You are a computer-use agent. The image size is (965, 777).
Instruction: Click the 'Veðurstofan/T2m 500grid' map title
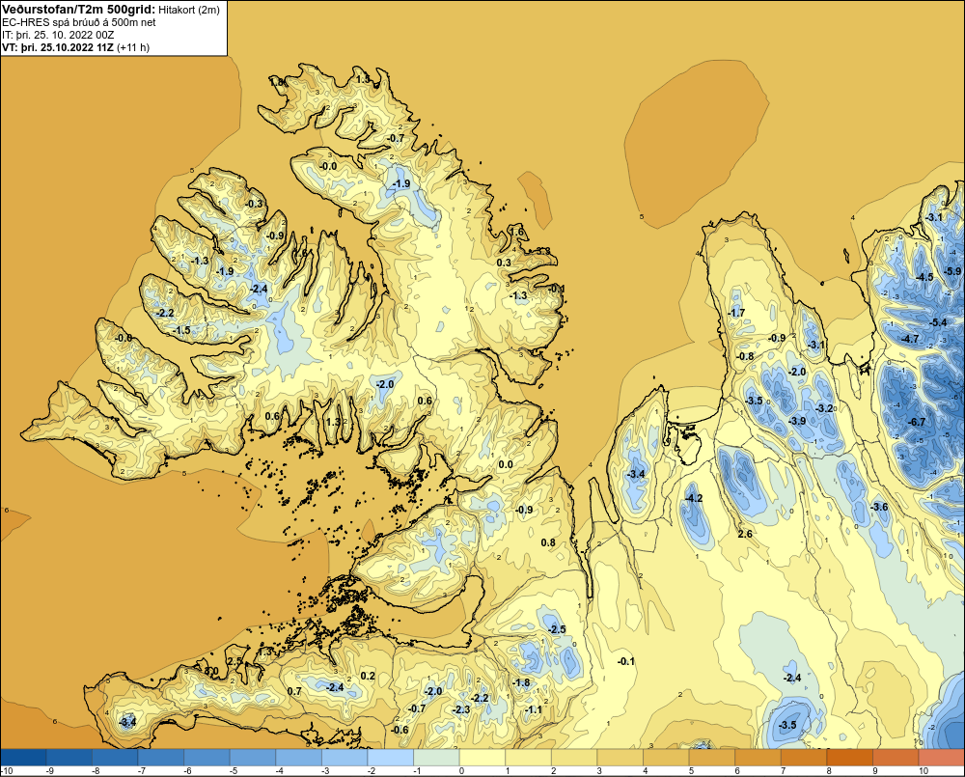click(x=79, y=10)
